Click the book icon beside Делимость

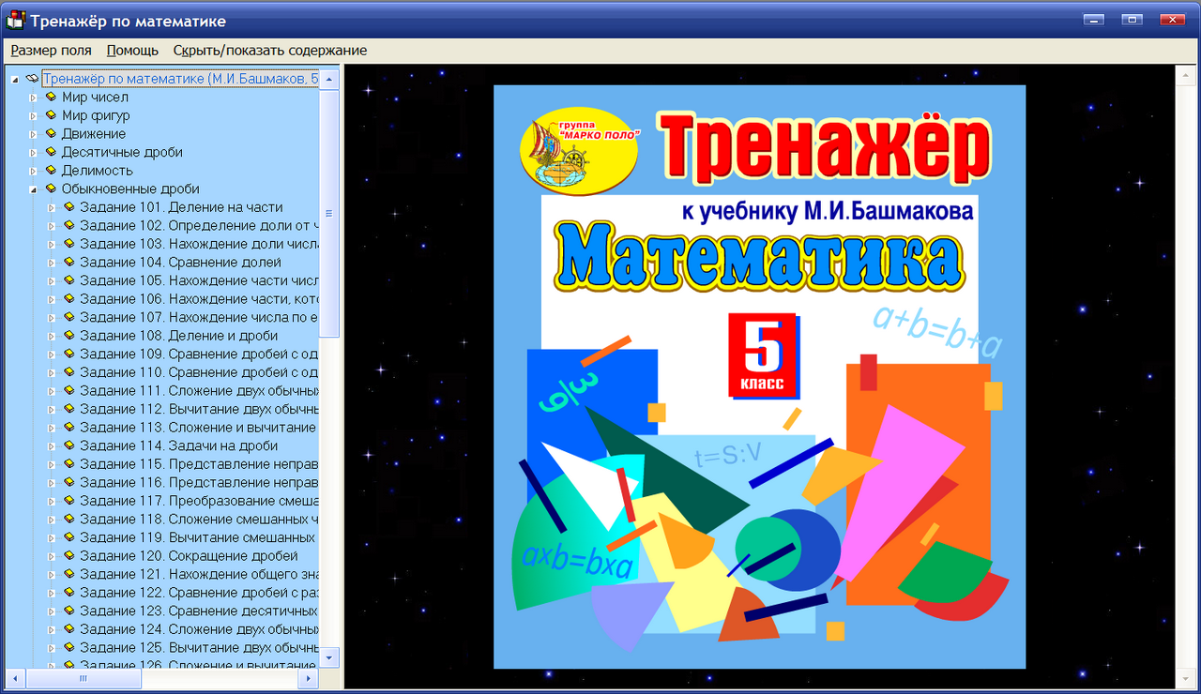(x=51, y=170)
